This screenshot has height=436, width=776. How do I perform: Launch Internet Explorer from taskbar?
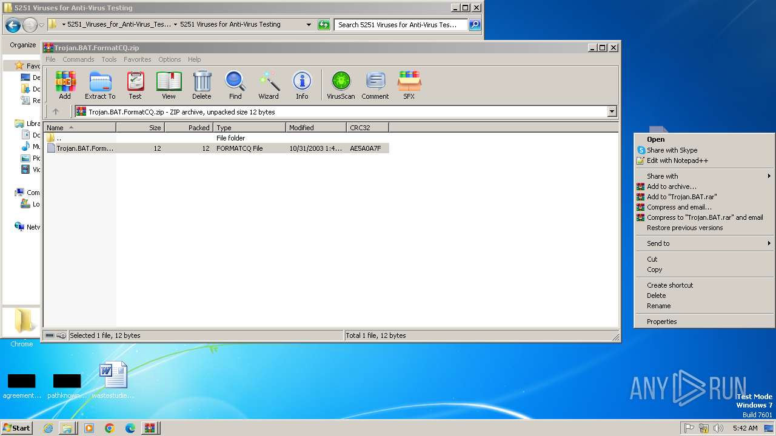click(48, 428)
